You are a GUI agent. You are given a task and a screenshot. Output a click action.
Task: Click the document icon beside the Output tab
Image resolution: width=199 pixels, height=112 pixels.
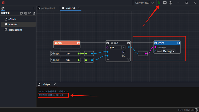pos(39,84)
